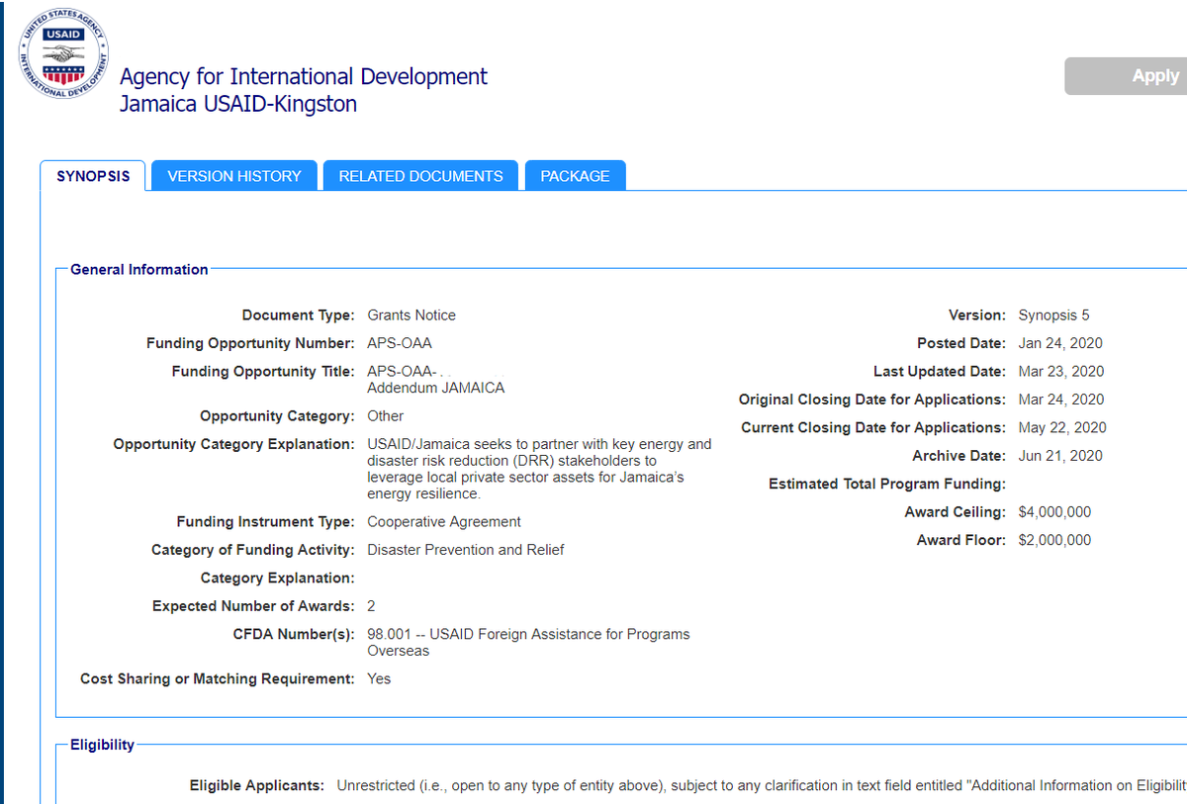Image resolution: width=1187 pixels, height=804 pixels.
Task: Select the Version value Synopsis 5
Action: [1053, 315]
